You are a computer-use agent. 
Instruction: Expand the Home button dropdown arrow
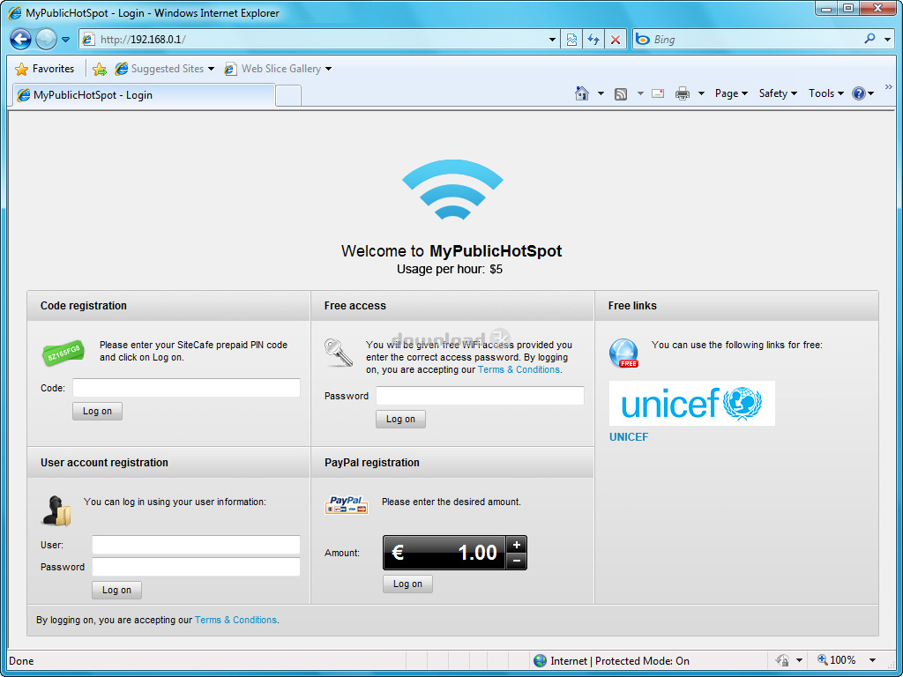pyautogui.click(x=601, y=93)
